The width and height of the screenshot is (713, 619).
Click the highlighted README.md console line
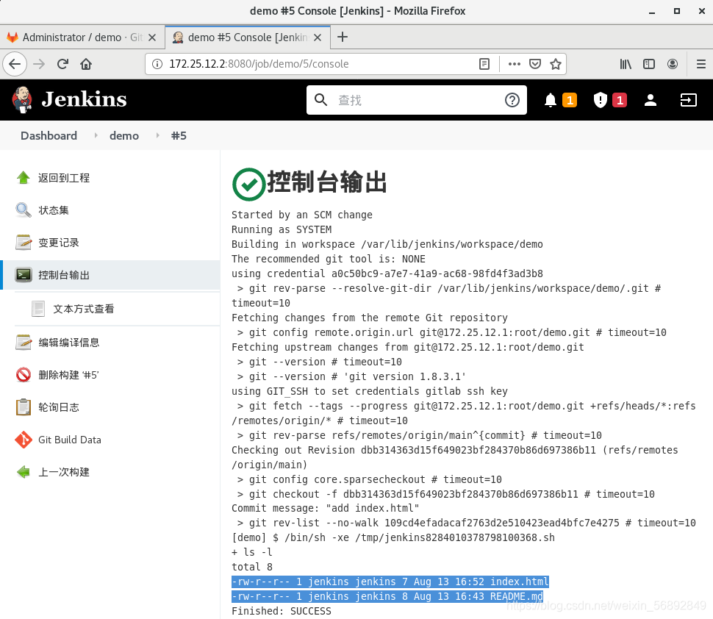coord(387,596)
